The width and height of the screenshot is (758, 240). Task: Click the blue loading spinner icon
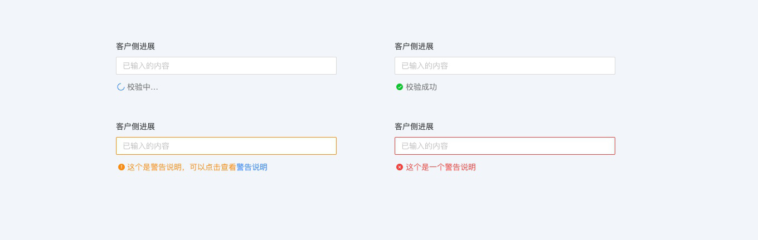click(120, 87)
